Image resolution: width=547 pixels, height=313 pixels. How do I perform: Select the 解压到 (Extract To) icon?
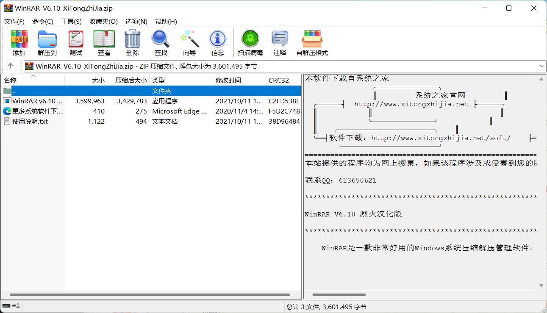click(x=47, y=42)
